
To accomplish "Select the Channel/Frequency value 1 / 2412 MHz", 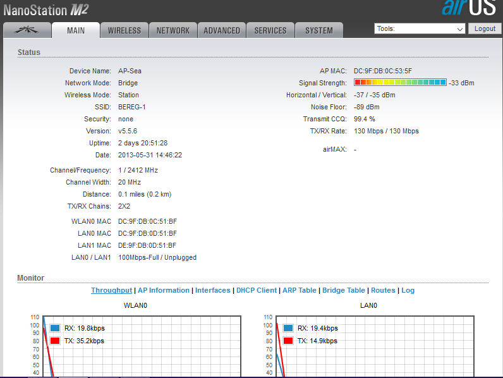I will coord(138,170).
